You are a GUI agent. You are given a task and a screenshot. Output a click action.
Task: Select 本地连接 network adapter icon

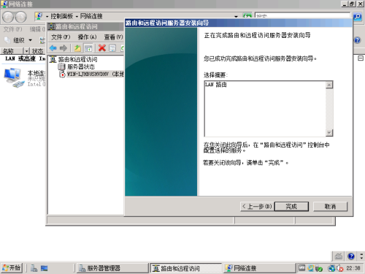click(13, 77)
